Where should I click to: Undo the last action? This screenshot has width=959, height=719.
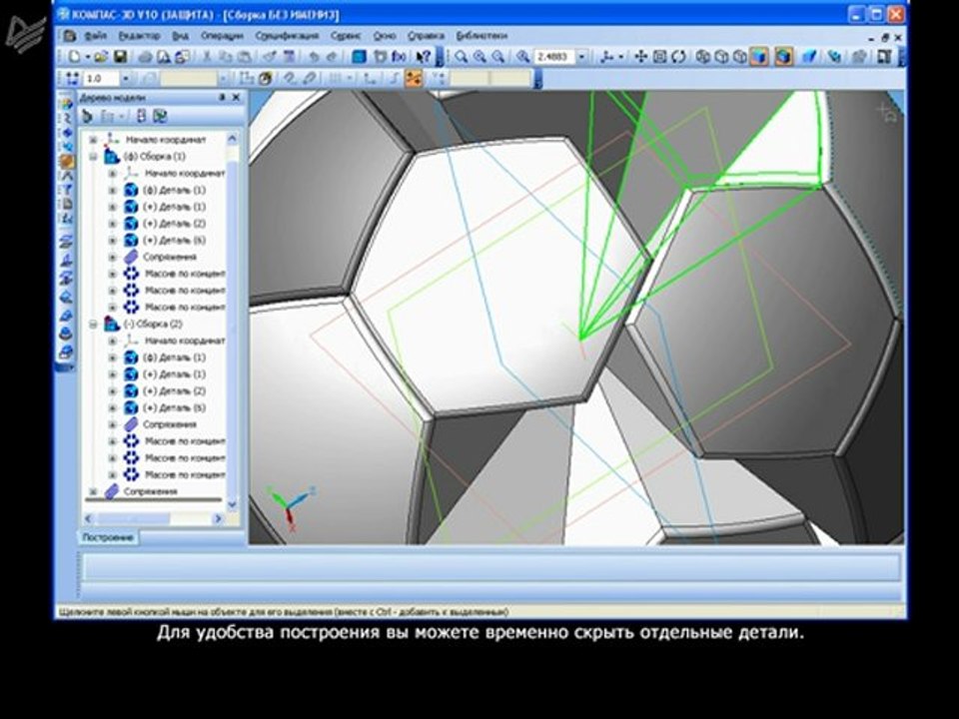(314, 57)
